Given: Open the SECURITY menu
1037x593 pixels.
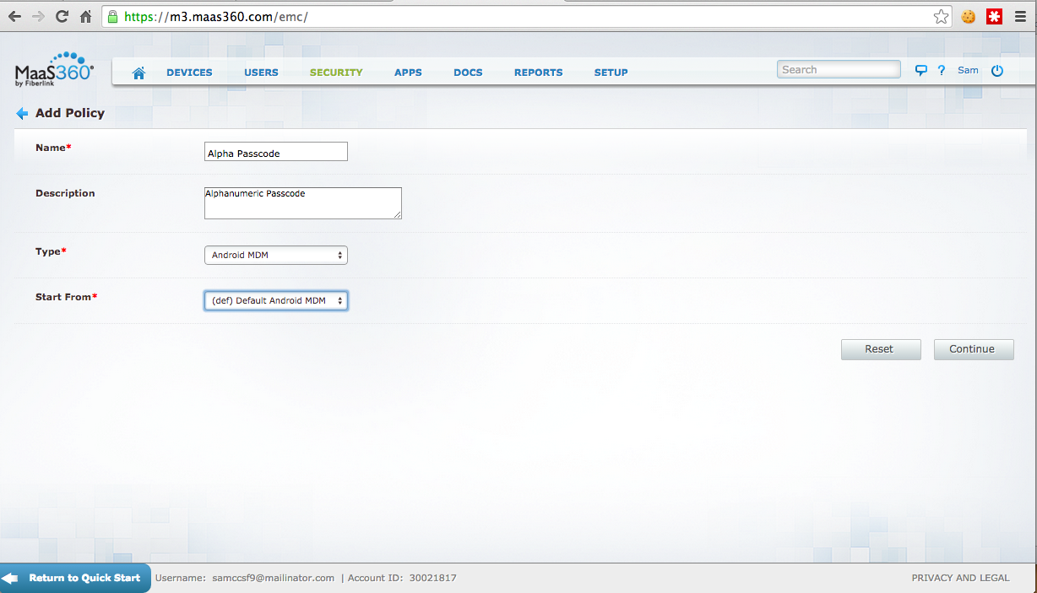Looking at the screenshot, I should pyautogui.click(x=336, y=73).
